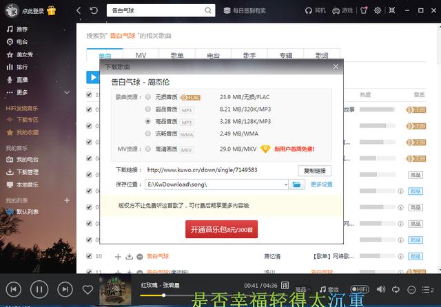Open 美女秀 in the sidebar
The image size is (441, 307).
20,54
